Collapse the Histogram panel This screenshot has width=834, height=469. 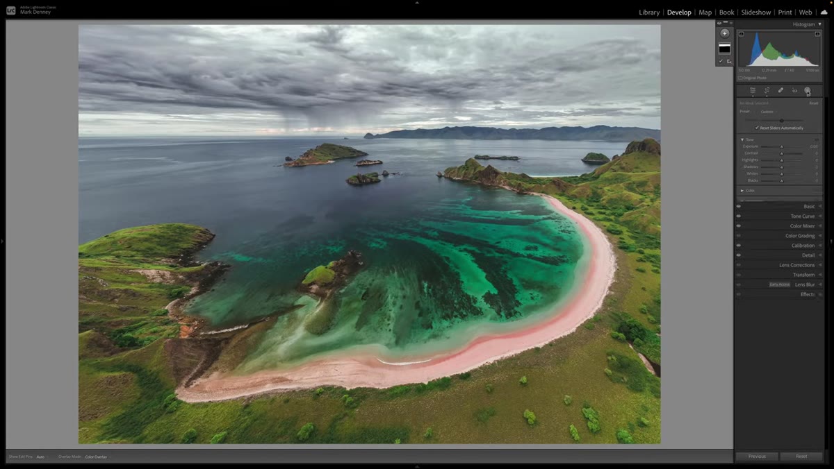(x=819, y=24)
